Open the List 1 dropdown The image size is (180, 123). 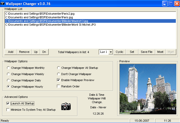110,52
